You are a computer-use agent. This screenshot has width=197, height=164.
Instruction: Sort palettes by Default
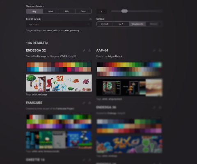tap(105, 24)
